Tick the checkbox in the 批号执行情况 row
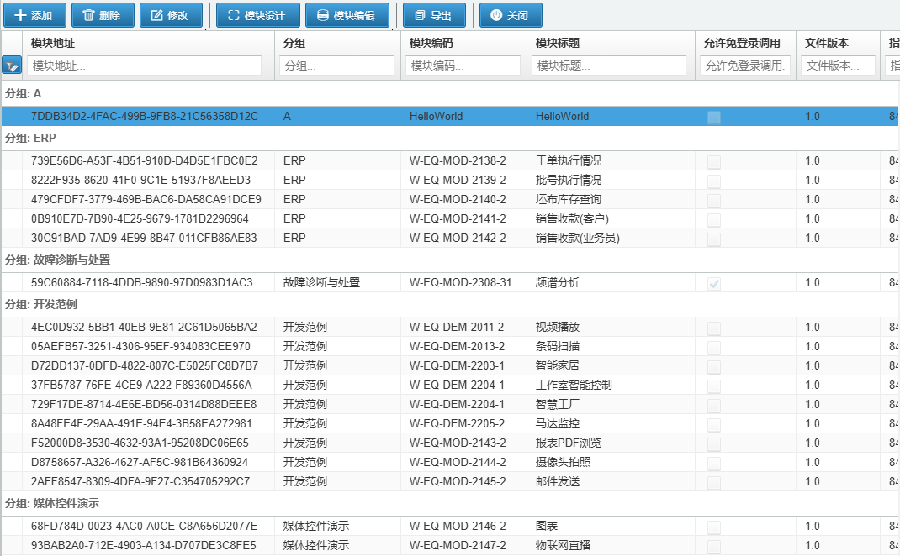900x556 pixels. 714,181
